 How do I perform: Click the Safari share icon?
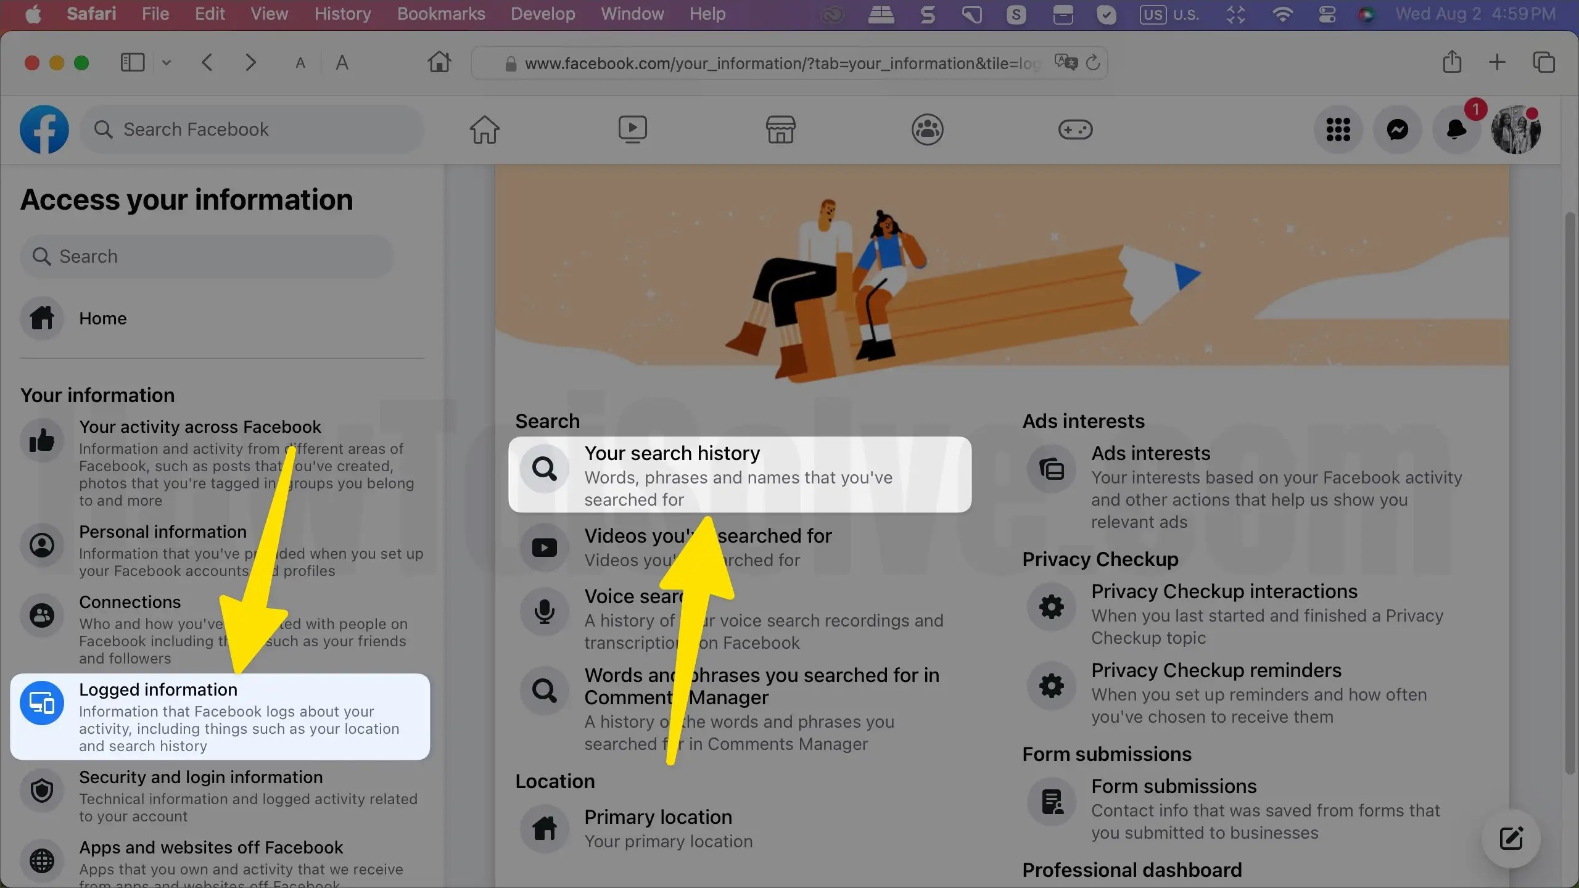tap(1452, 62)
